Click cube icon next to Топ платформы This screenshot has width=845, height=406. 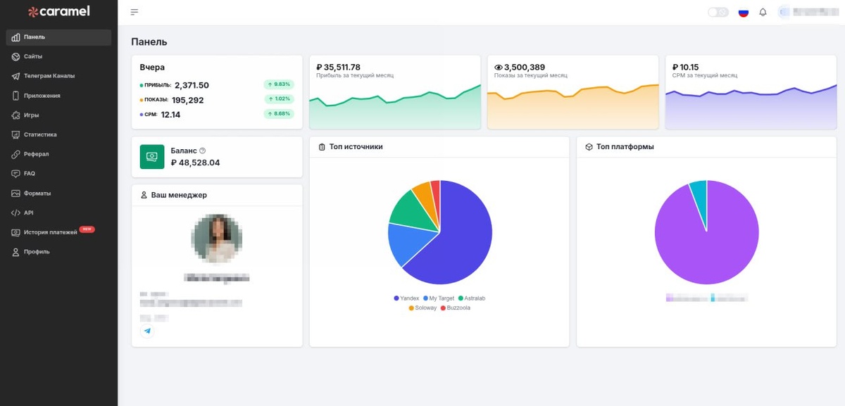point(589,147)
